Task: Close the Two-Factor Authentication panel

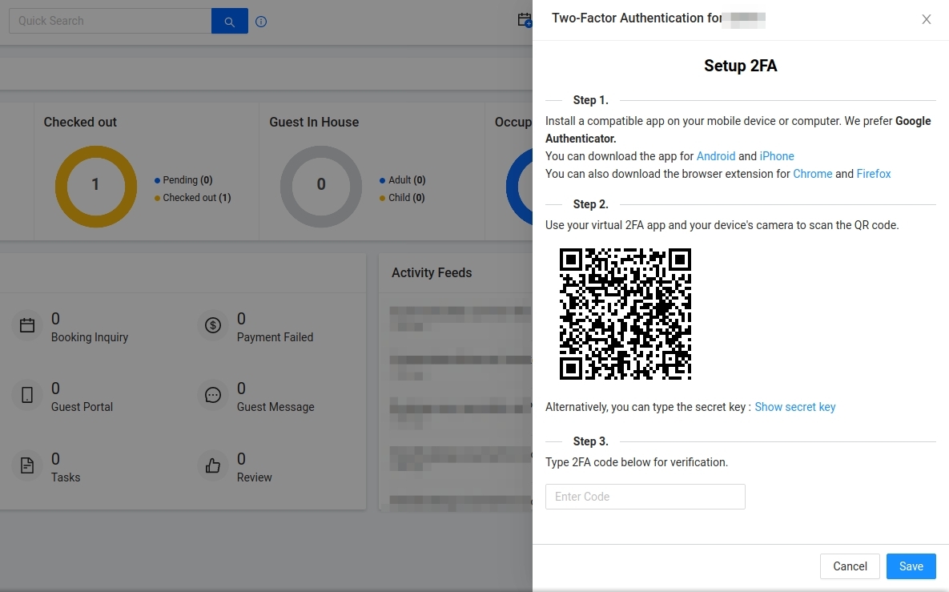Action: [x=926, y=19]
